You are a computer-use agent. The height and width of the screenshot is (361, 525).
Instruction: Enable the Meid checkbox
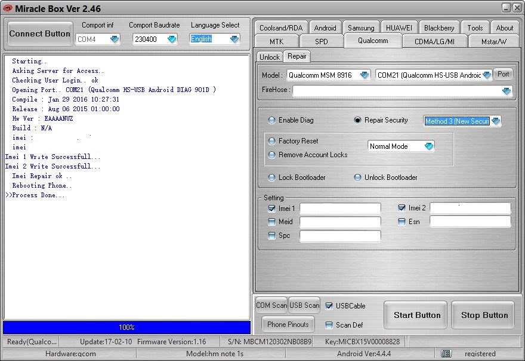272,222
